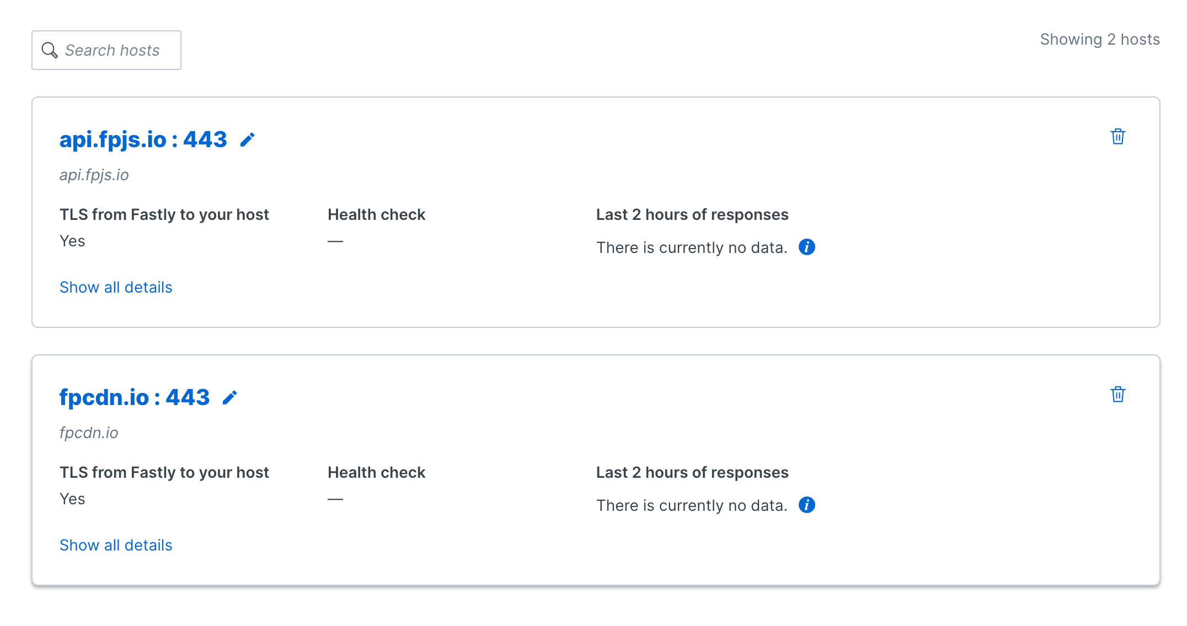Screen dimensions: 1187x626
Task: Click the pencil edit icon for fpcdn.io
Action: point(229,398)
